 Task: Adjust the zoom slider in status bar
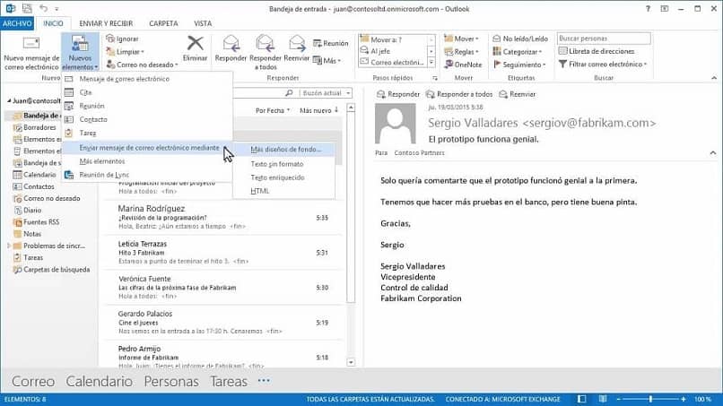(x=650, y=399)
